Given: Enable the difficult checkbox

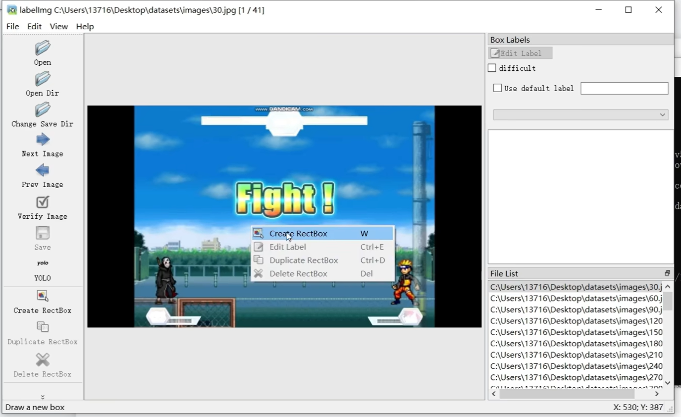Looking at the screenshot, I should click(x=492, y=68).
